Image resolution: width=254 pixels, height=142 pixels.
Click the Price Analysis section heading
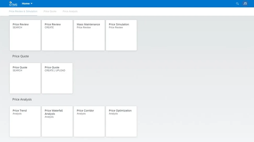point(22,100)
